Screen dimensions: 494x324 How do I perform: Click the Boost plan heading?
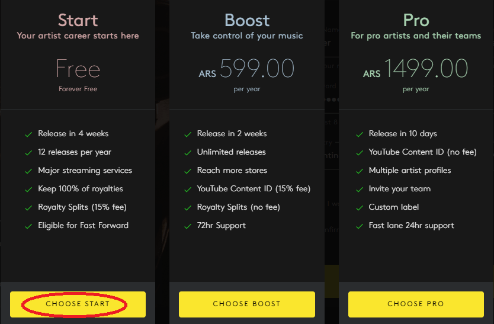(247, 20)
